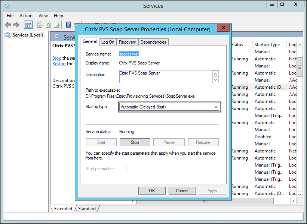Viewport: 307px width, 224px height.
Task: Open the Startup type dropdown
Action: (x=216, y=107)
